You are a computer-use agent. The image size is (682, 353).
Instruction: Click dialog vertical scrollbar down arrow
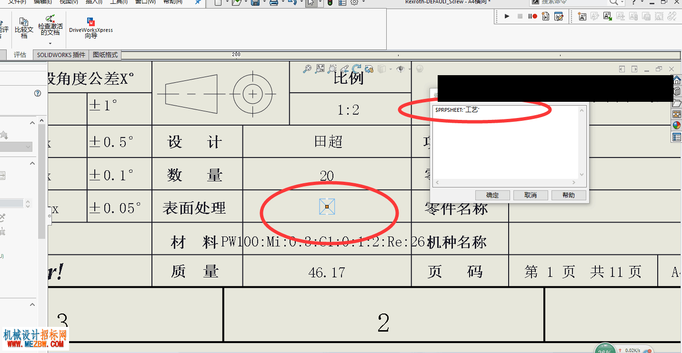(x=582, y=175)
